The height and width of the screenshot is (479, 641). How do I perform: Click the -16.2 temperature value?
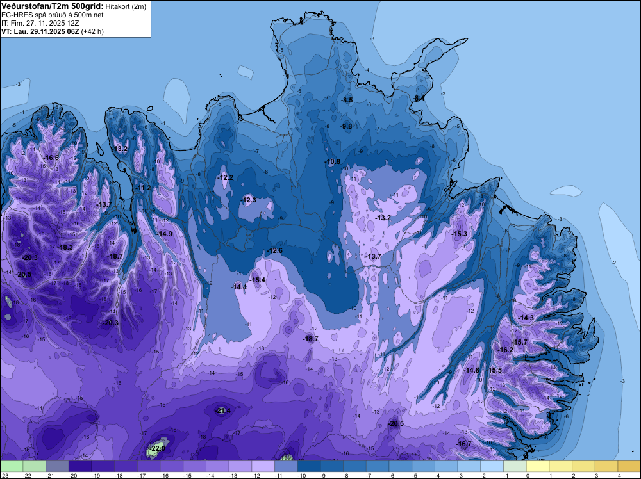pos(505,350)
